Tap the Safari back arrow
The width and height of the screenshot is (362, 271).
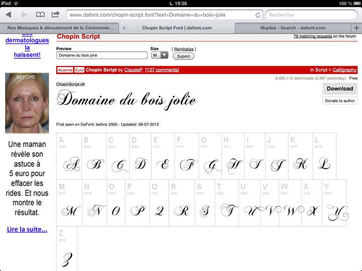[9, 15]
